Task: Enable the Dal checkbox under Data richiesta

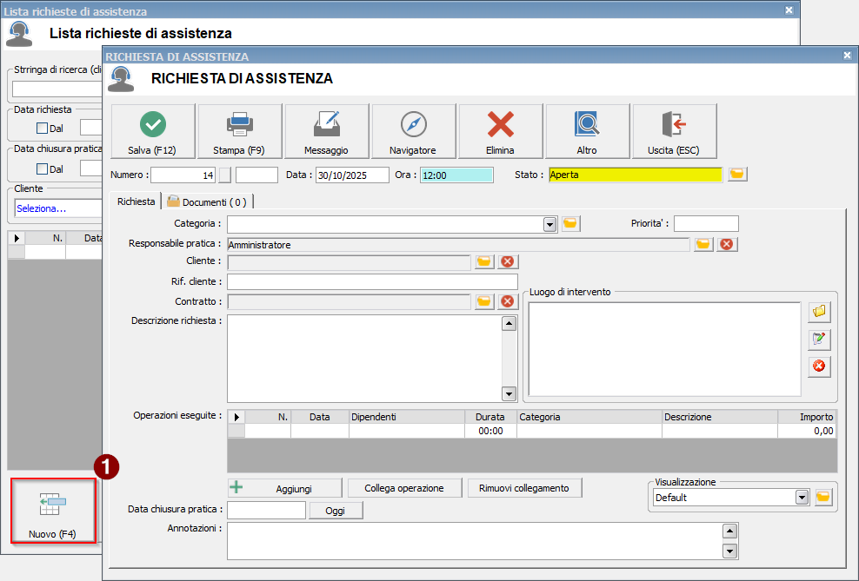Action: pos(42,129)
